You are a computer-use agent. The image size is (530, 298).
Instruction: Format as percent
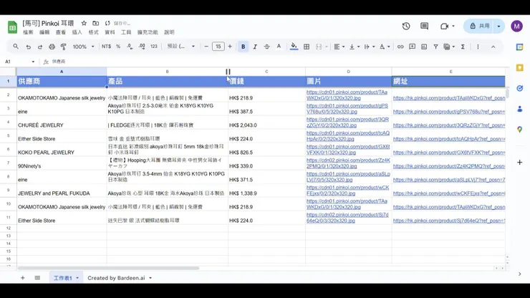click(x=118, y=47)
